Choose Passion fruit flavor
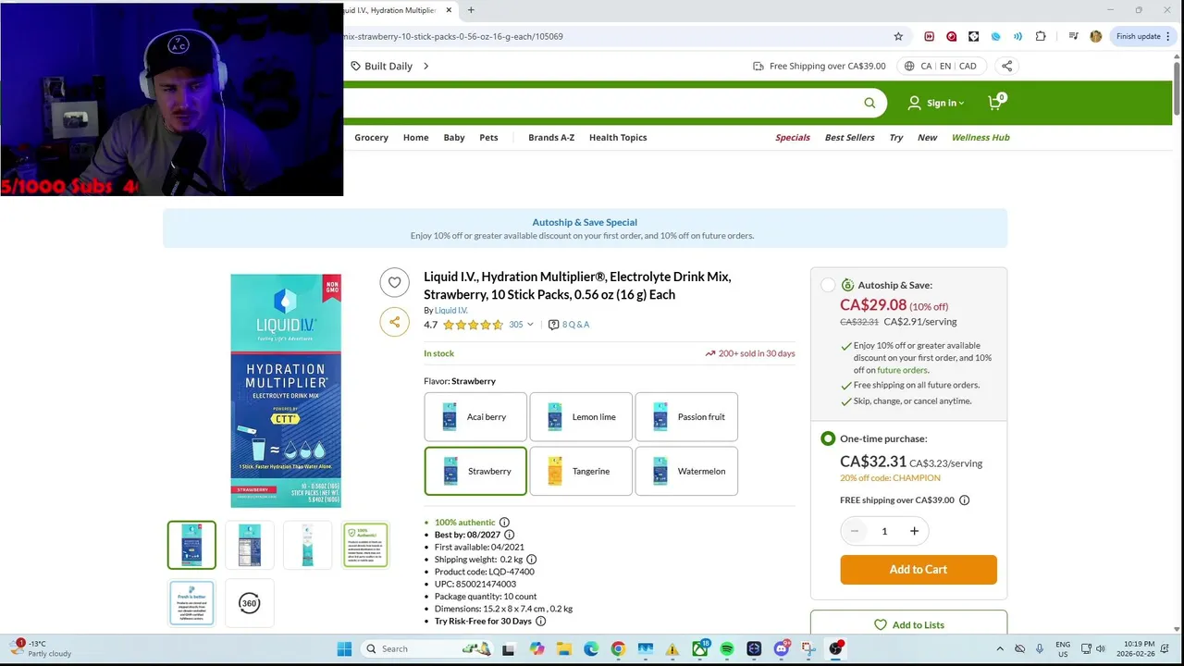The width and height of the screenshot is (1184, 666). coord(686,417)
